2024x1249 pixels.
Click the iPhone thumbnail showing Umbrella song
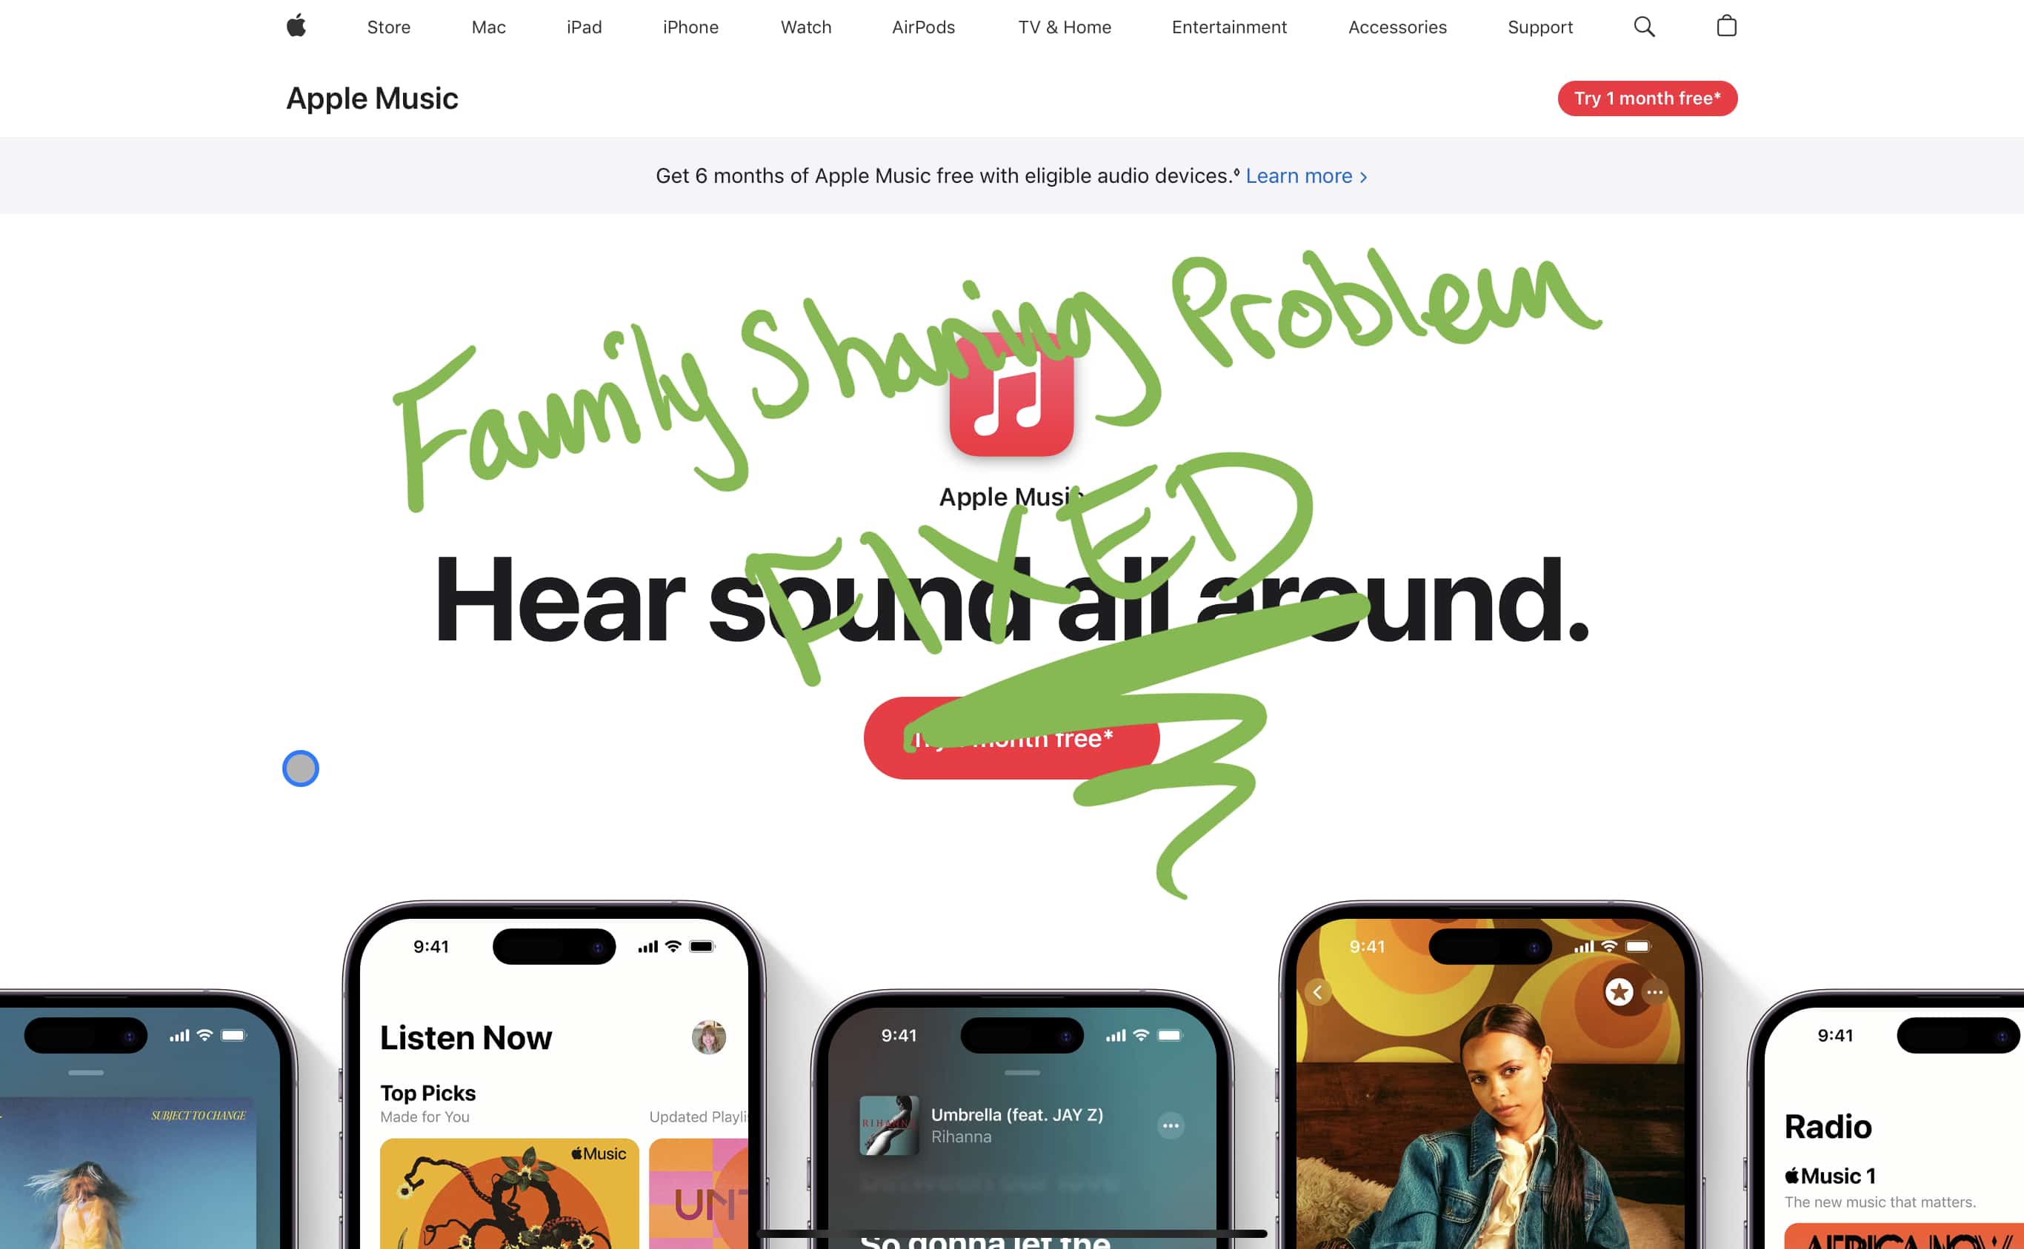point(1012,1128)
